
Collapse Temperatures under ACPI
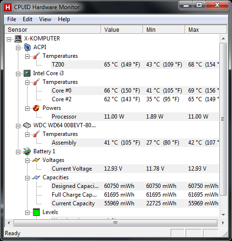click(x=27, y=56)
